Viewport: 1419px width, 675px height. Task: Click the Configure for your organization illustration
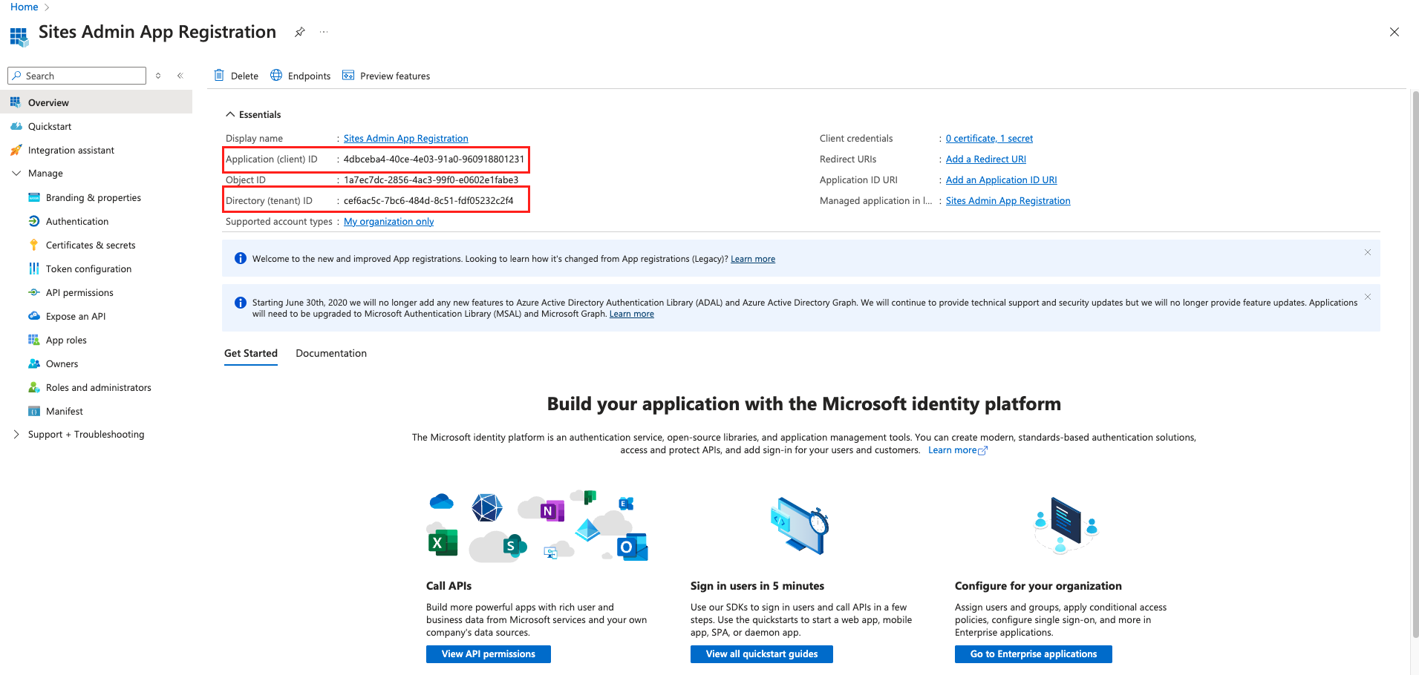[x=1066, y=525]
